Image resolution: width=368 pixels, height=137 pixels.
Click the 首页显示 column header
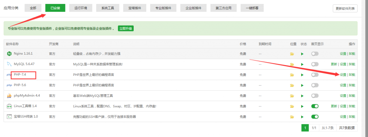pos(317,44)
